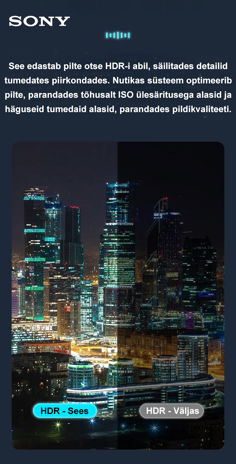The height and width of the screenshot is (464, 236).
Task: Click the white-ringed round tower on the right
Action: [164, 368]
